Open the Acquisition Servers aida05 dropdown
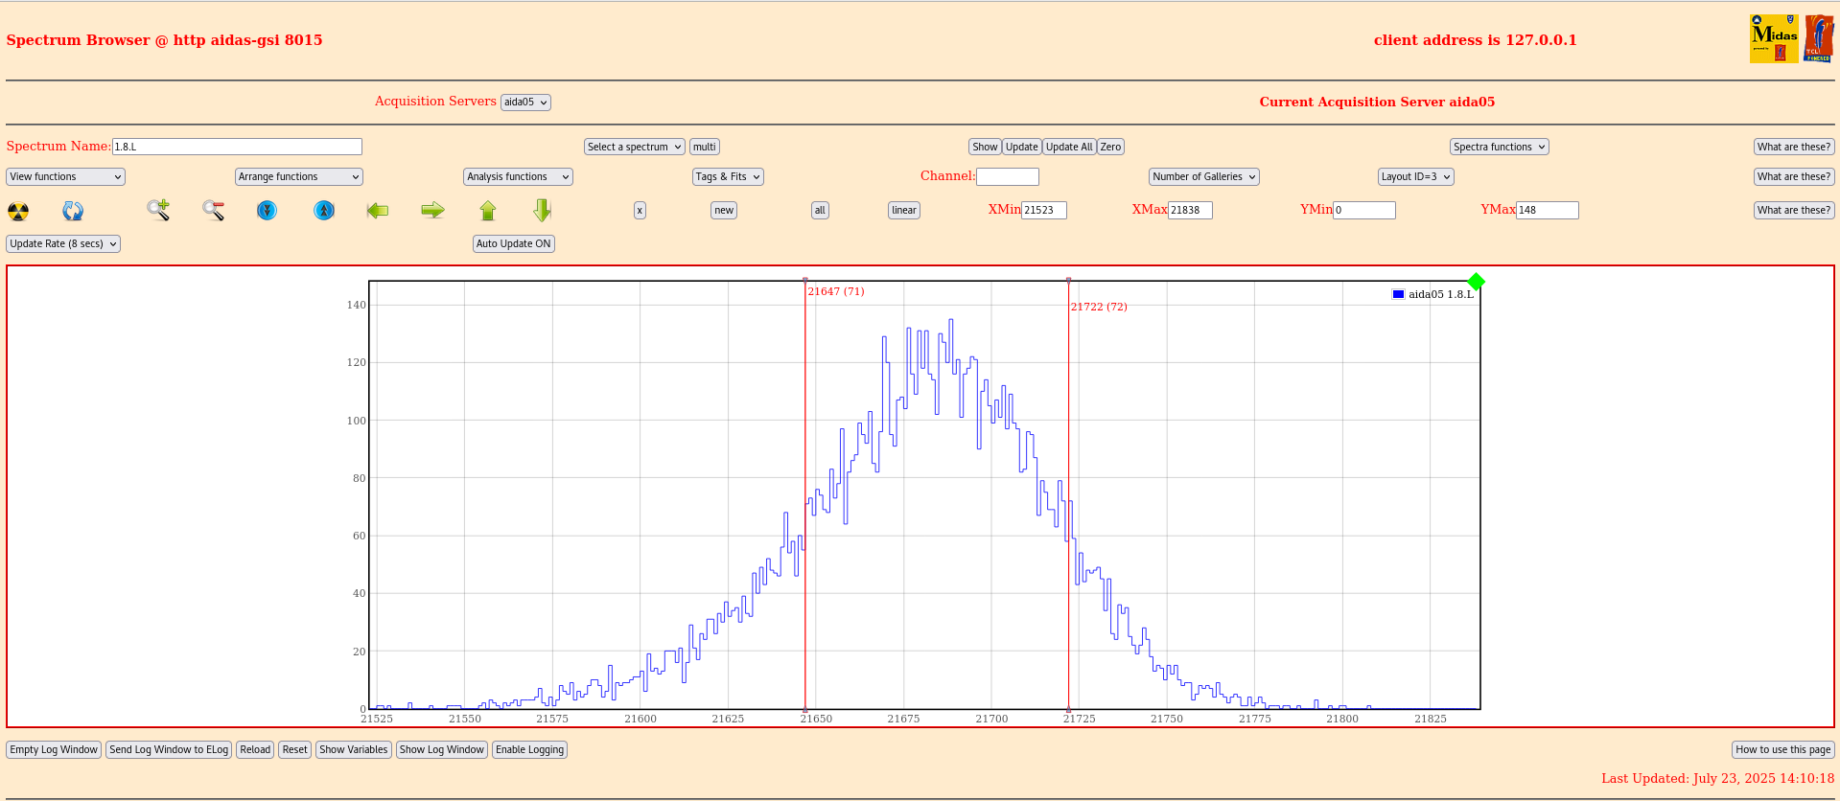The height and width of the screenshot is (801, 1840). coord(525,103)
